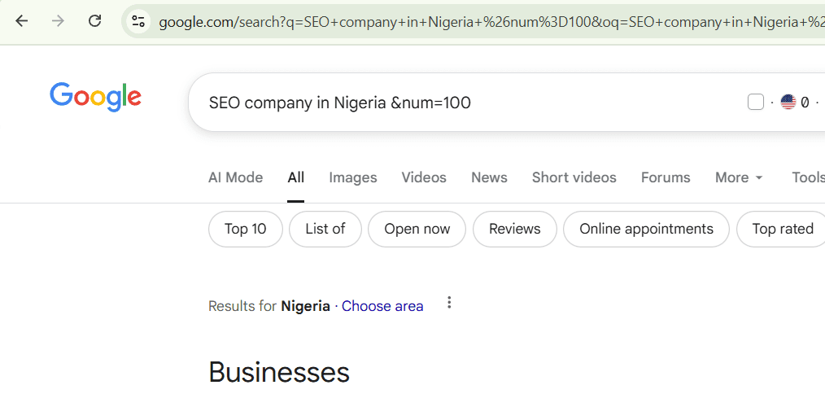The width and height of the screenshot is (825, 407).
Task: Open the Tools options
Action: 808,177
